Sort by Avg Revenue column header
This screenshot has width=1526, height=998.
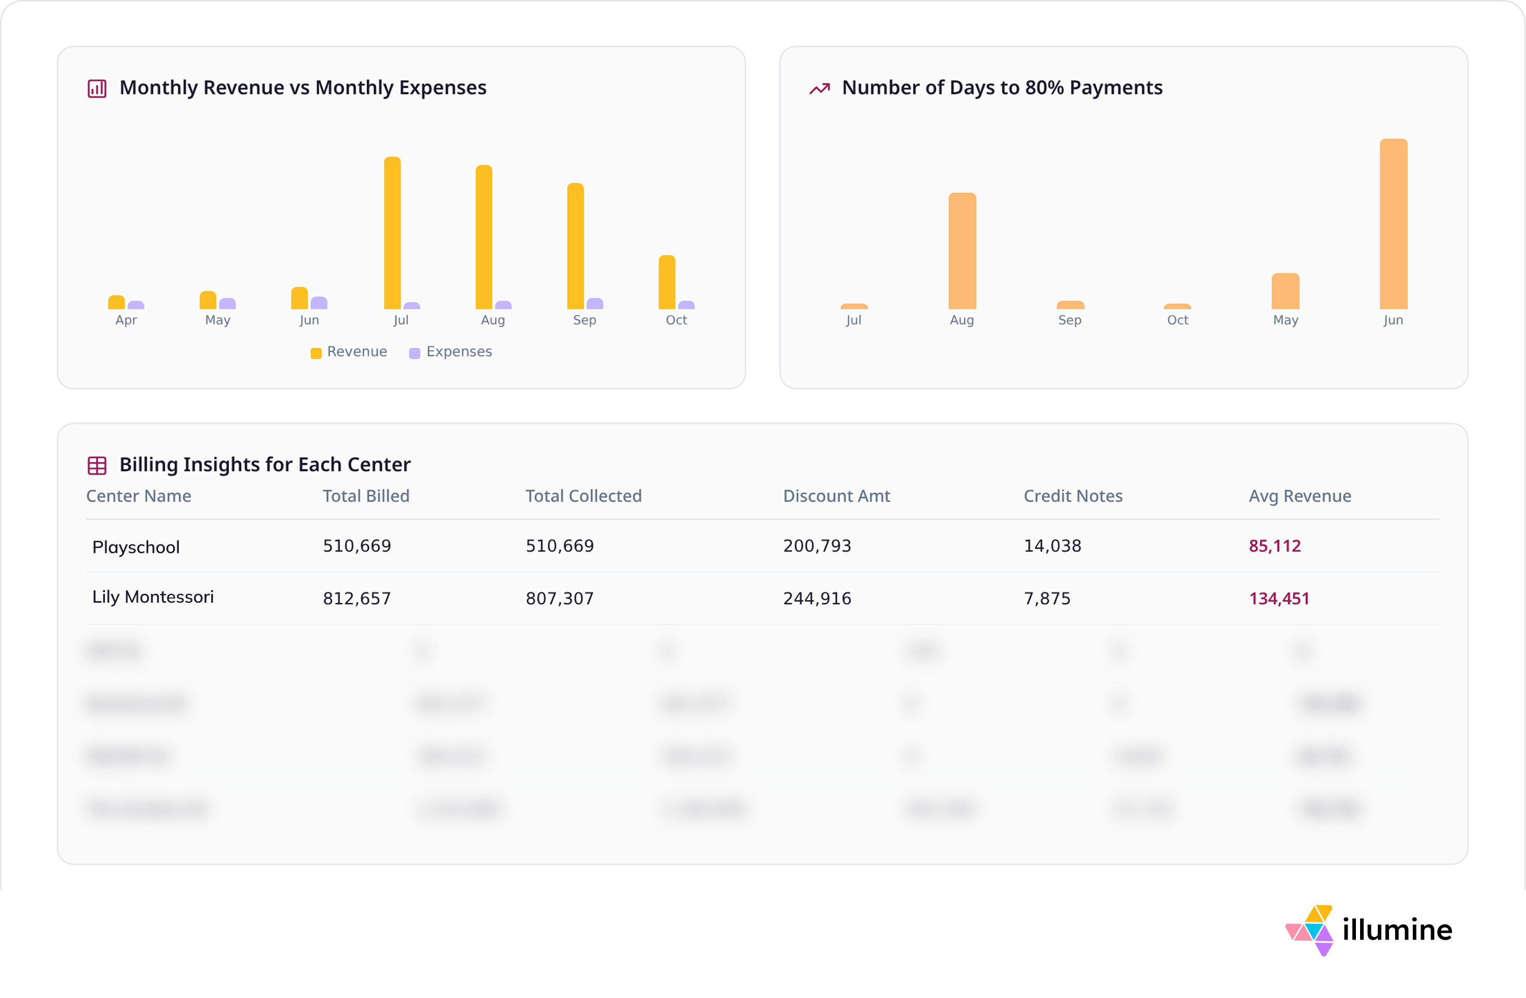(x=1300, y=495)
